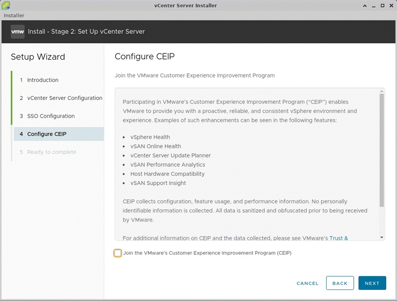This screenshot has width=397, height=301.
Task: Click the 'vSAN Support Insight' list item
Action: [x=158, y=183]
